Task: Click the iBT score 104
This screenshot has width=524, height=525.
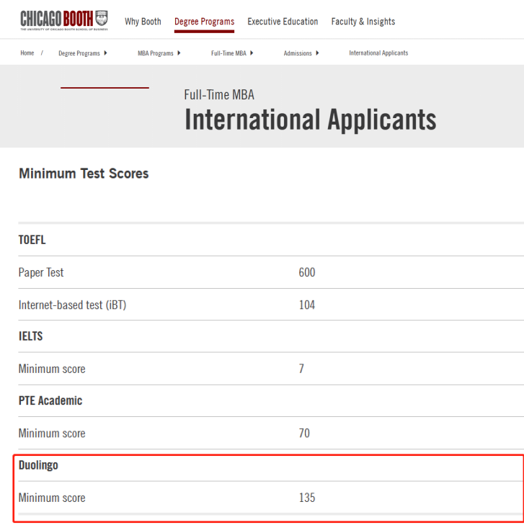Action: pyautogui.click(x=307, y=305)
